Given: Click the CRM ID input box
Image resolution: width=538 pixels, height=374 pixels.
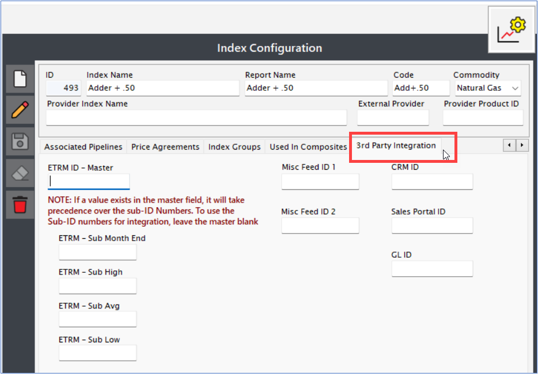Looking at the screenshot, I should [x=432, y=181].
